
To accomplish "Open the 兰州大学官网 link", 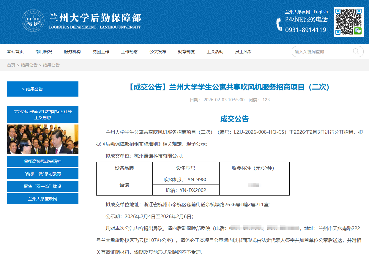I will [x=297, y=12].
